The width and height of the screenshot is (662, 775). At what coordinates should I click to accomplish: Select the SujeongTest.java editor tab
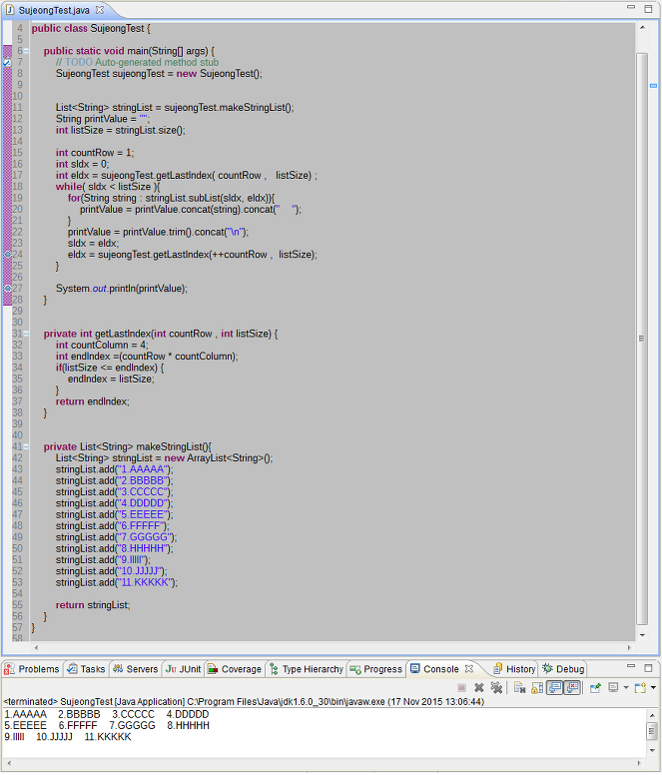(54, 10)
